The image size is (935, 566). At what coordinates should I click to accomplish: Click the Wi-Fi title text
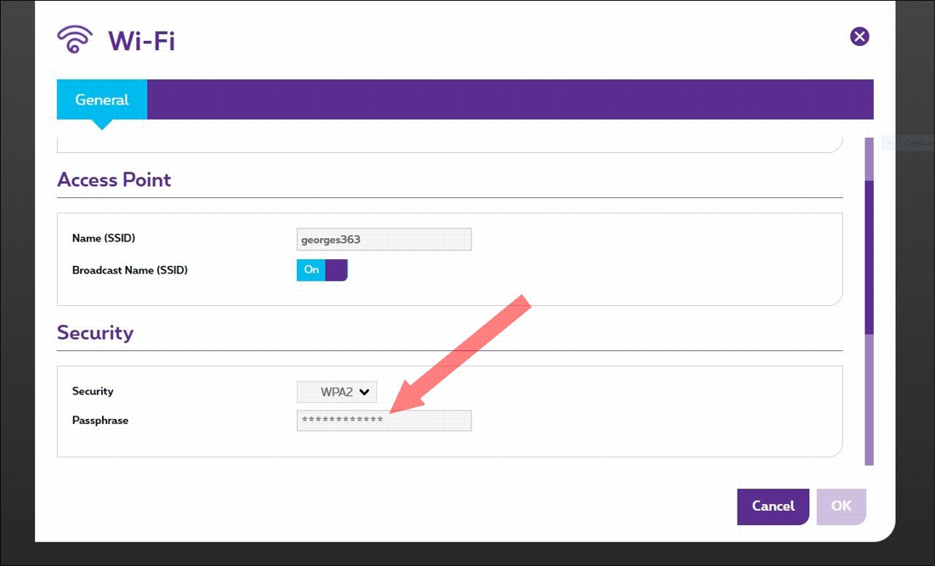coord(141,40)
